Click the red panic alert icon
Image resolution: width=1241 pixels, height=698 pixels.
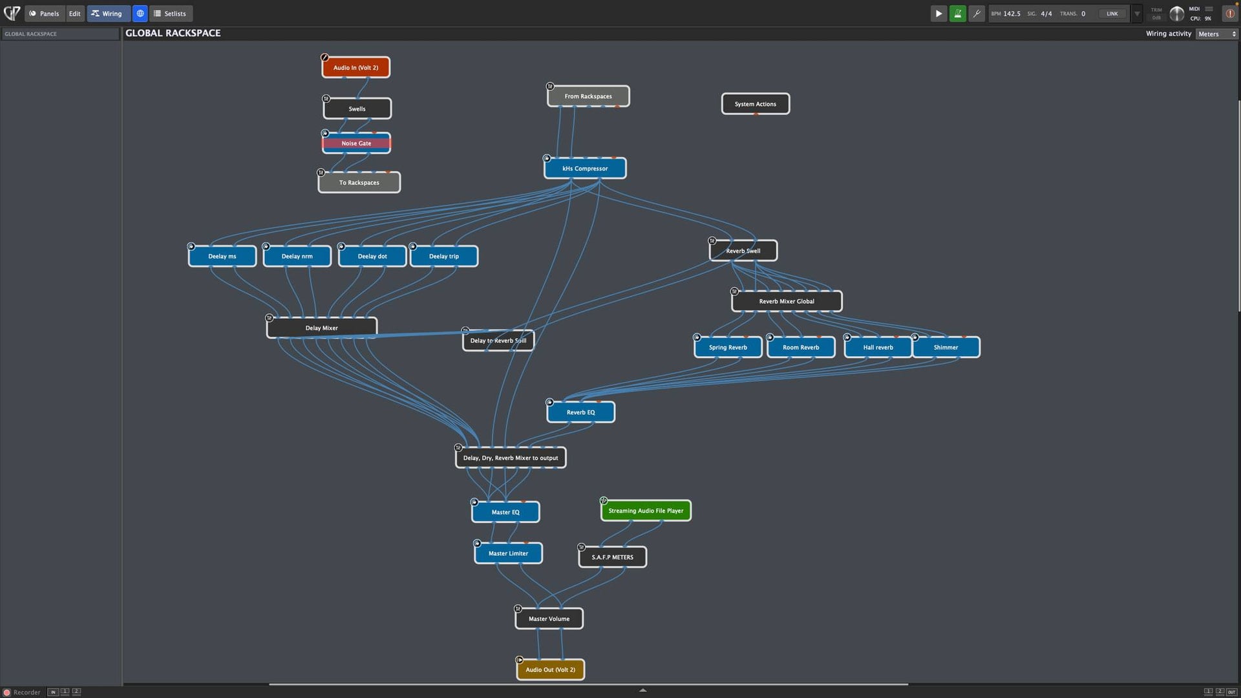tap(1229, 14)
